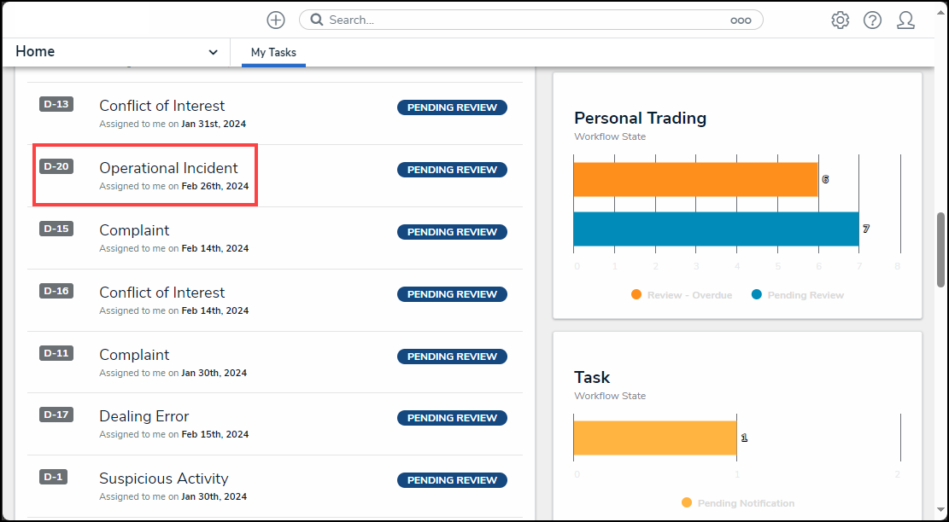Viewport: 949px width, 522px height.
Task: Click Pending Review status on D-15 Complaint
Action: pyautogui.click(x=452, y=232)
